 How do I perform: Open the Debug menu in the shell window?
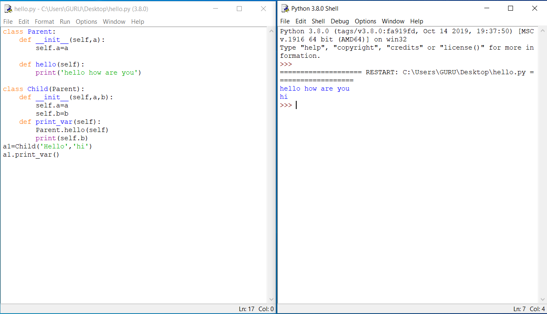point(340,21)
